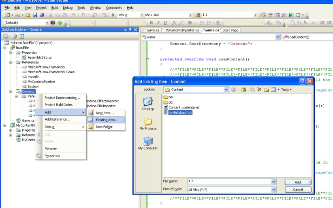Switch to the Start Page tab

coord(230,30)
